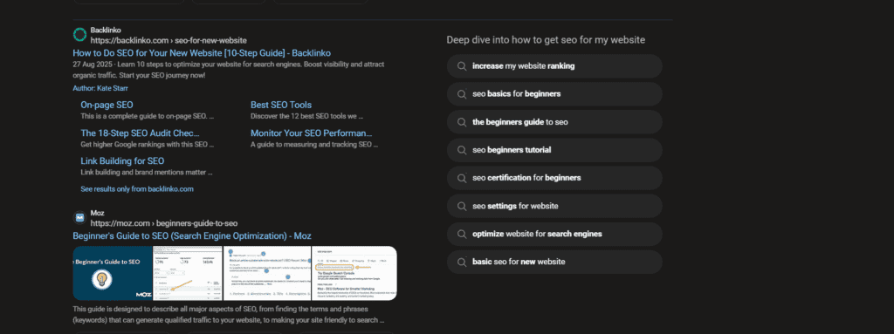The image size is (894, 334).
Task: Click search icon beside 'seo basics for beginners'
Action: [x=463, y=94]
